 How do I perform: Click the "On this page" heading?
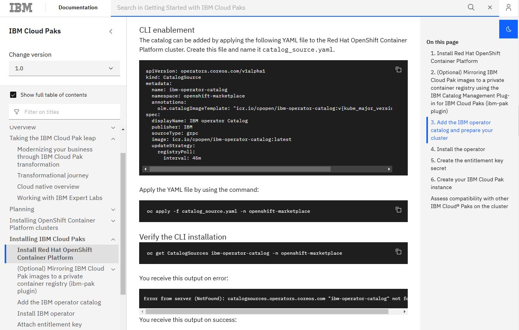click(442, 42)
